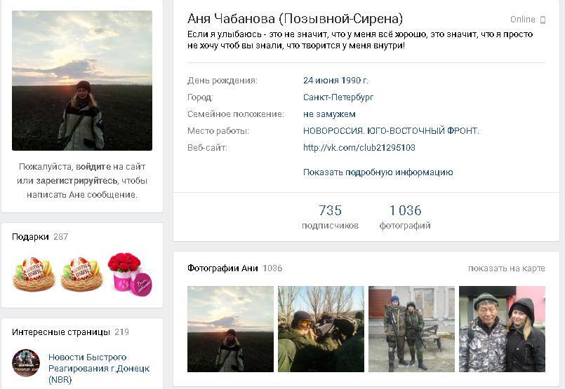Open the 735 подписчиков counter
The height and width of the screenshot is (389, 565).
(330, 217)
